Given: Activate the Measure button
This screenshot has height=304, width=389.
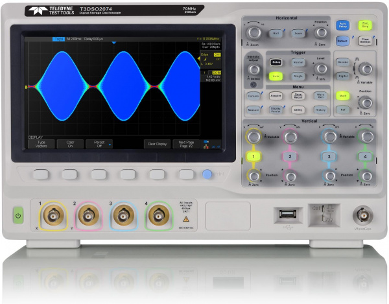Looking at the screenshot, I should [x=253, y=110].
